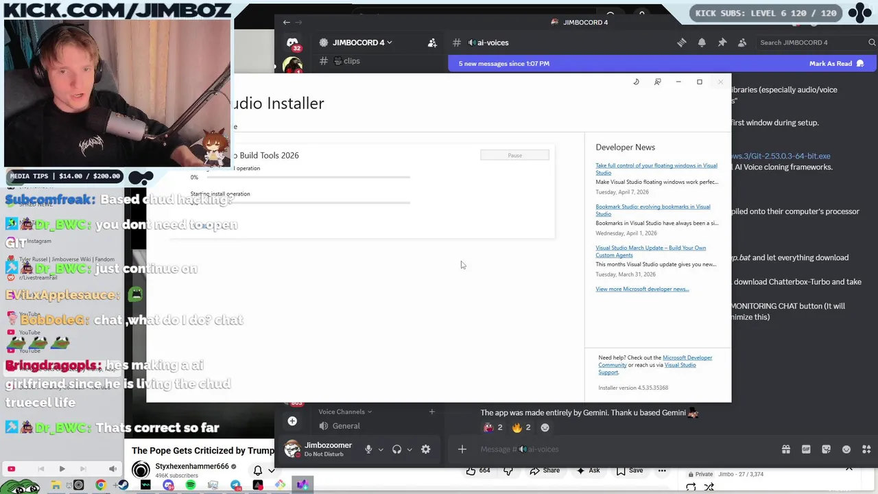Mute microphone in Discord user panel
Image resolution: width=878 pixels, height=494 pixels.
tap(368, 449)
